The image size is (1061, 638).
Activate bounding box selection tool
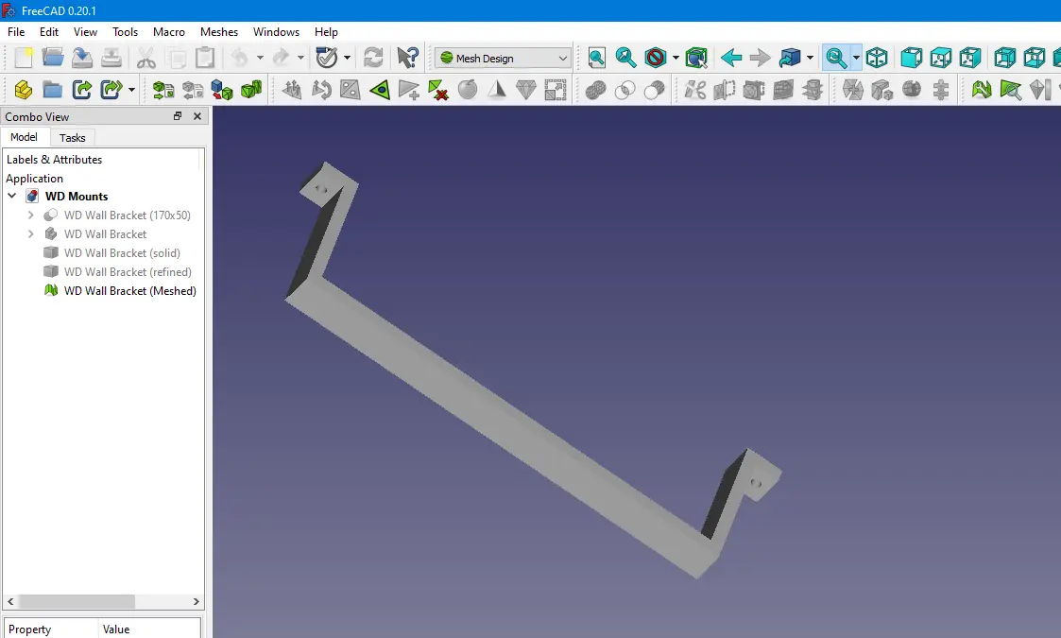pos(696,59)
